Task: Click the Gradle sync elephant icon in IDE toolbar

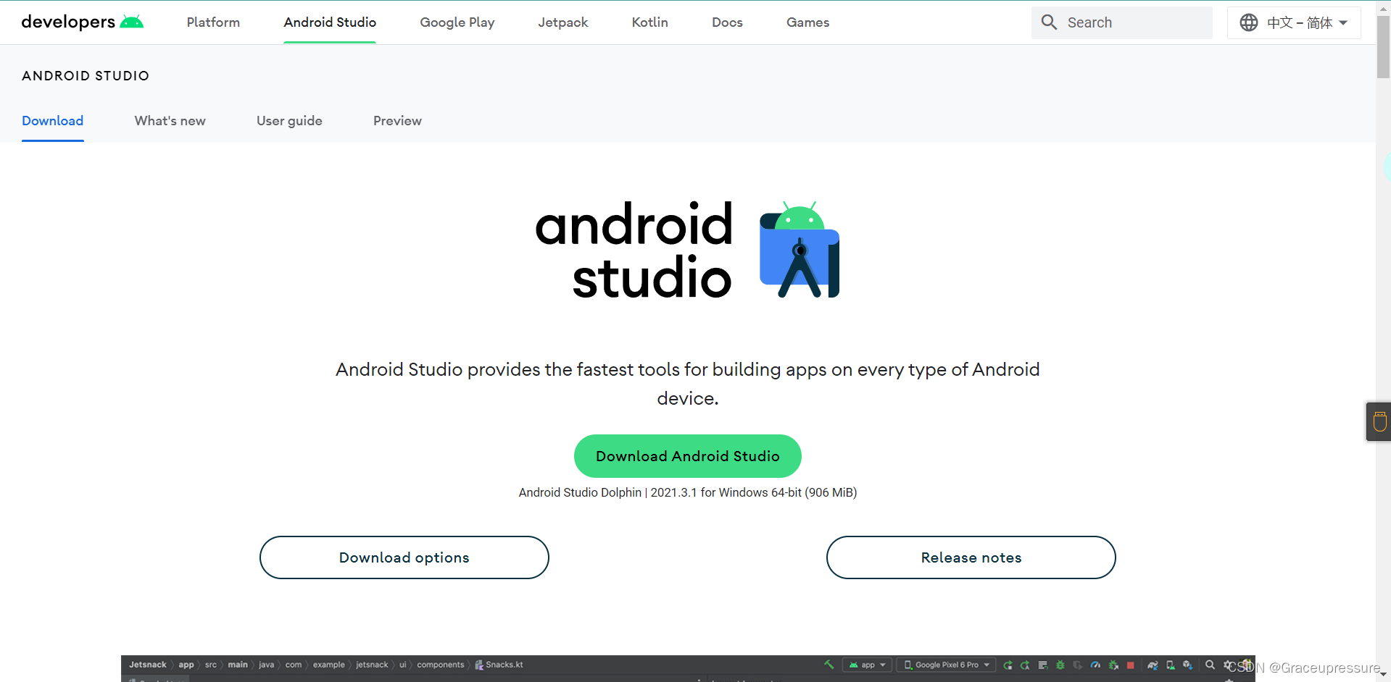Action: [1153, 665]
